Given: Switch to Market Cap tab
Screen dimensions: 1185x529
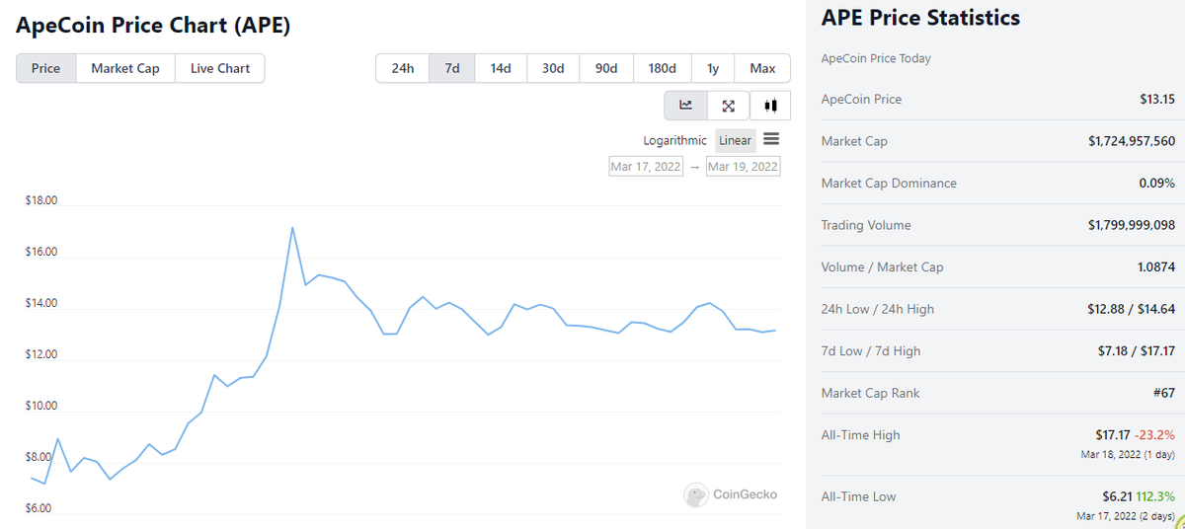Looking at the screenshot, I should [x=125, y=68].
